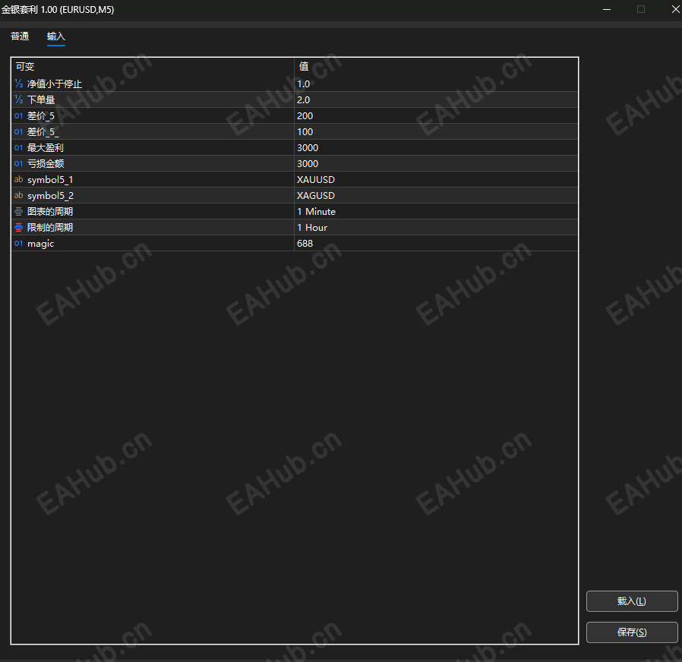Click the enum icon beside 限制的周期
The image size is (682, 662).
19,227
